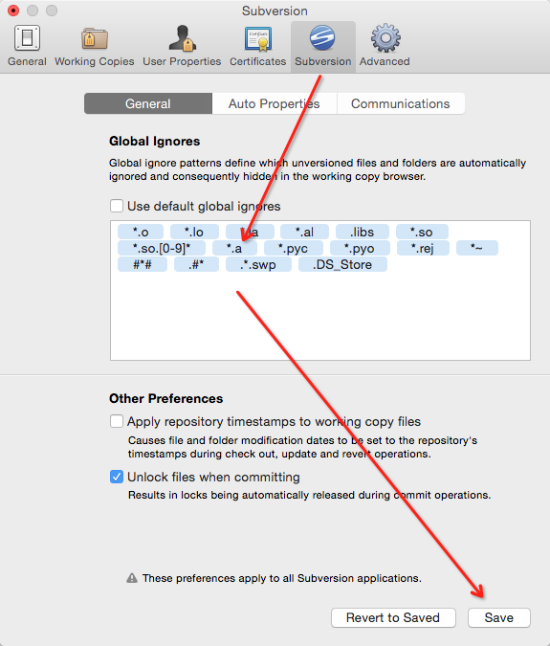Screen dimensions: 550x646
Task: Select the *.pyo ignore pattern token
Action: [x=360, y=248]
